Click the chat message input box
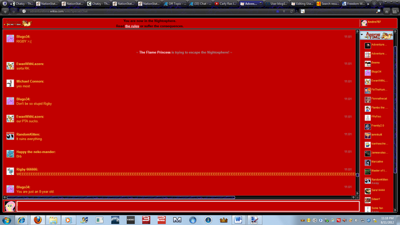Screen dimensions: 400x225 188,206
